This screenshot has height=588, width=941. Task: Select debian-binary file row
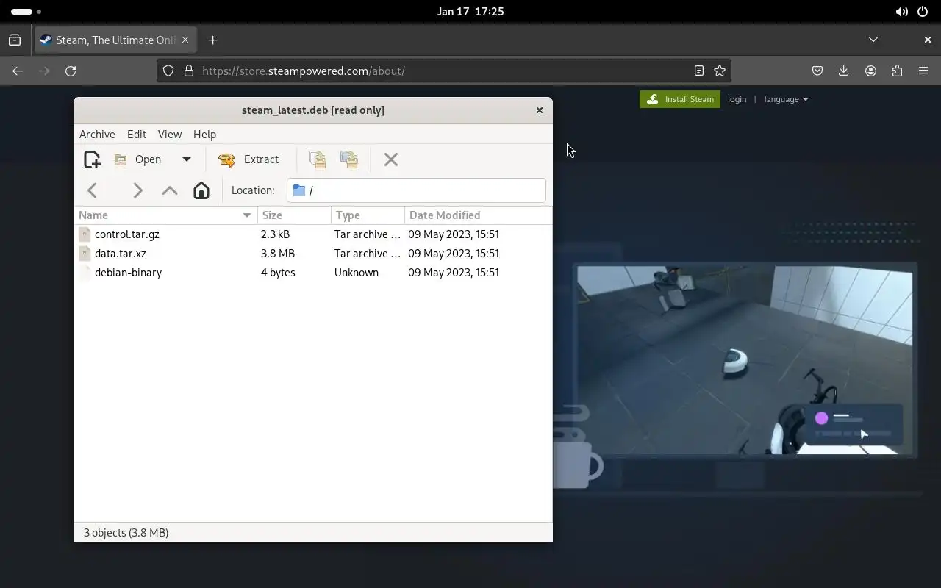click(x=313, y=273)
